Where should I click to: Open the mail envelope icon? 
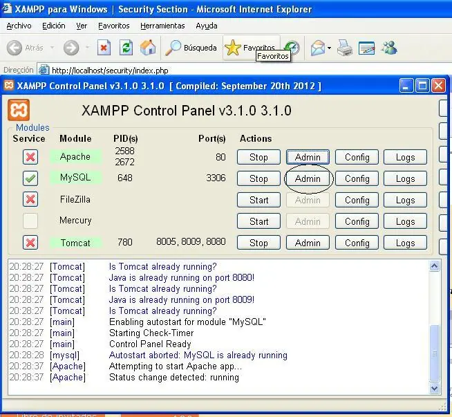coord(318,48)
